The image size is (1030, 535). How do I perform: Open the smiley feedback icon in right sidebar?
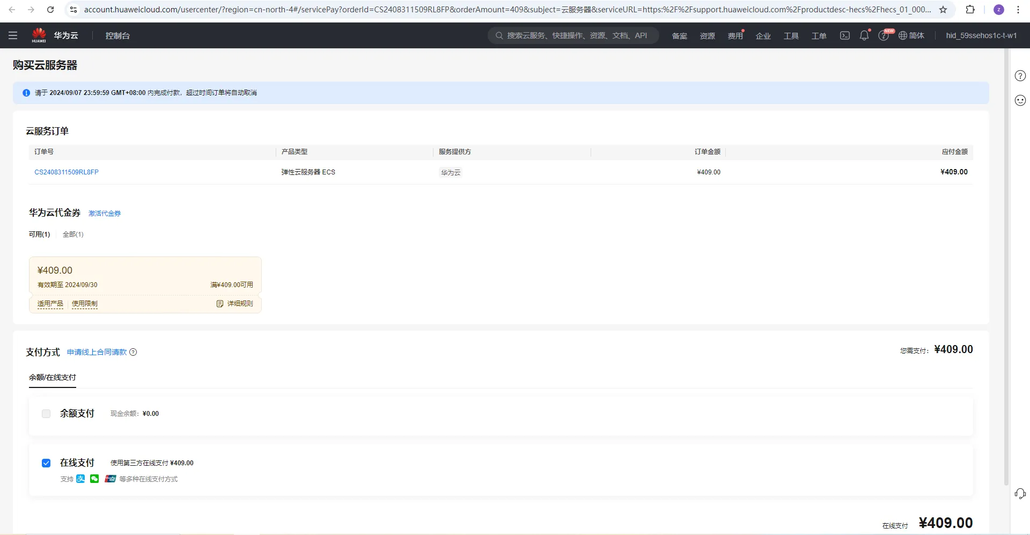point(1020,100)
